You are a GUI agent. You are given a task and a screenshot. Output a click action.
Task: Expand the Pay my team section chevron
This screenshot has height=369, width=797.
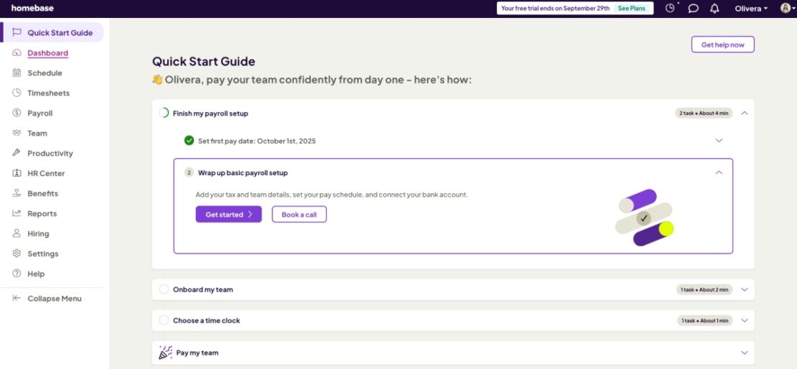744,353
